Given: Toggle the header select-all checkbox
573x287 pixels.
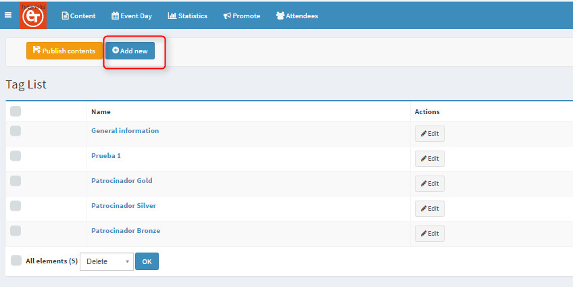Looking at the screenshot, I should point(16,111).
